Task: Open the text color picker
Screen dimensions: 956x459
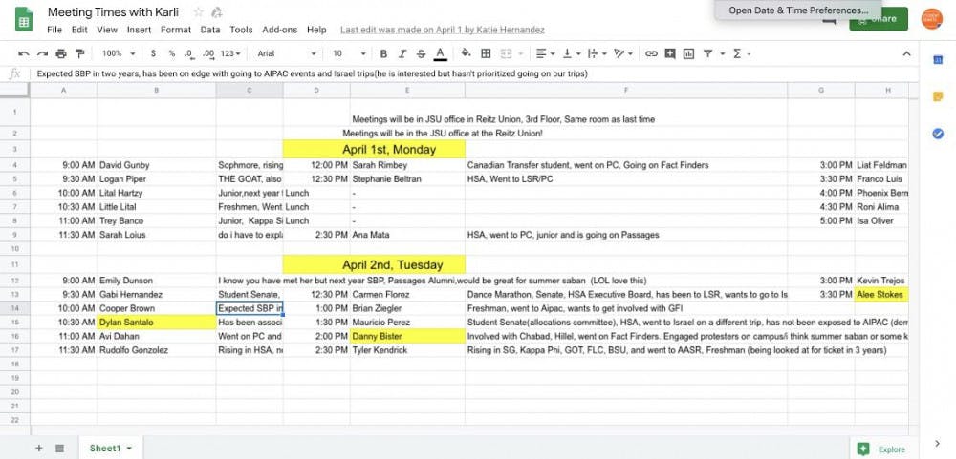Action: click(x=440, y=54)
